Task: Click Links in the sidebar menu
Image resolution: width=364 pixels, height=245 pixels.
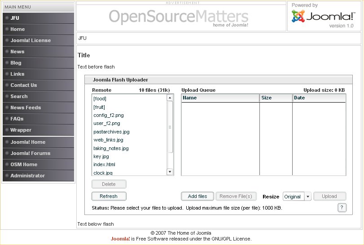Action: click(38, 74)
